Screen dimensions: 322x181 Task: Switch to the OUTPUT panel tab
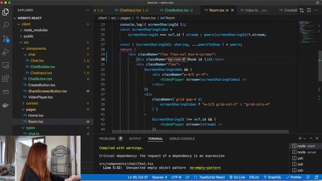[x=135, y=139]
